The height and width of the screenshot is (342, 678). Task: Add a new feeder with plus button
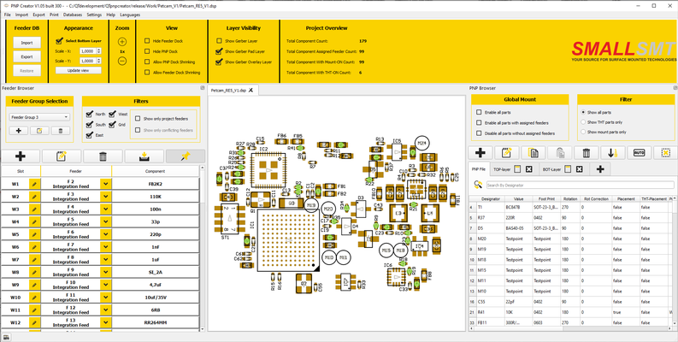pos(21,156)
